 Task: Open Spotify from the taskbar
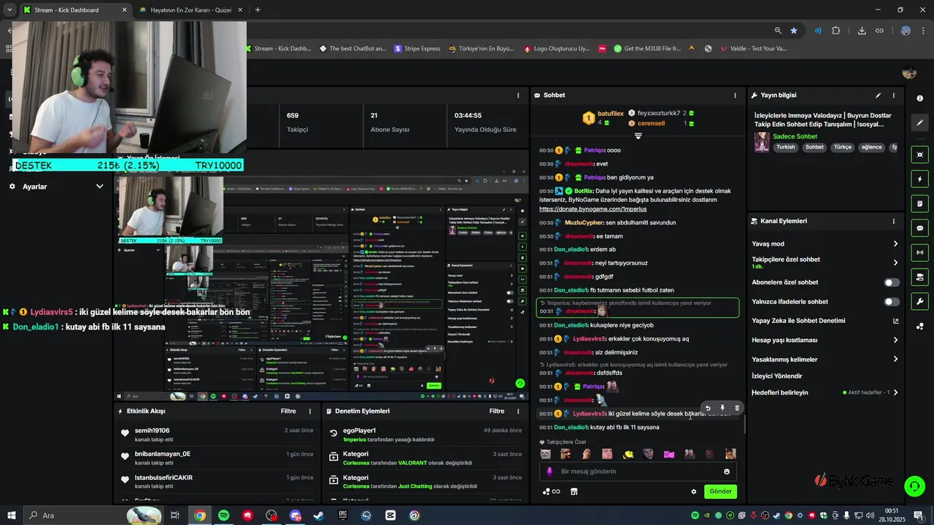224,516
